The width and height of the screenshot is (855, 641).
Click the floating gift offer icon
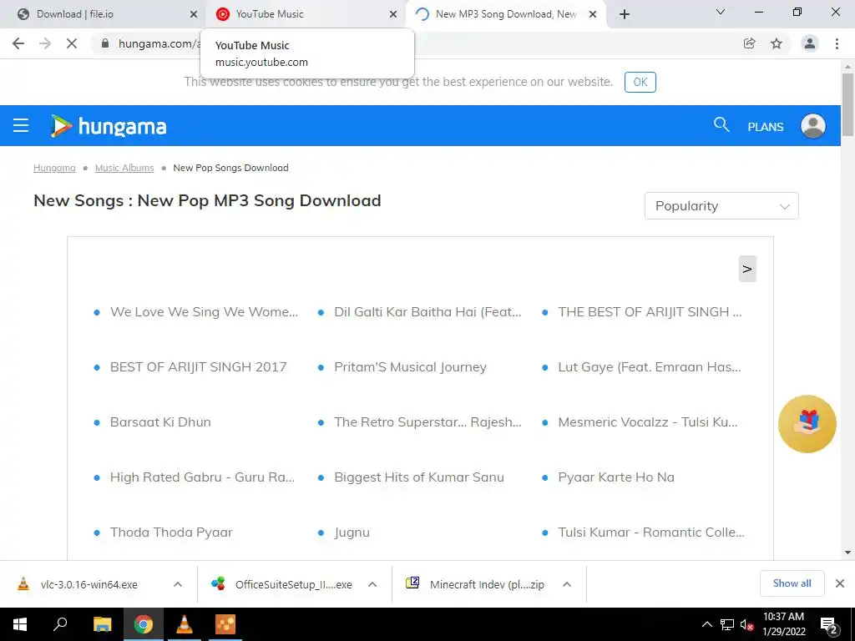coord(807,423)
